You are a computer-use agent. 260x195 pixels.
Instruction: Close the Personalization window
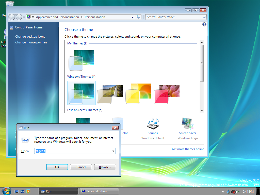coord(203,10)
